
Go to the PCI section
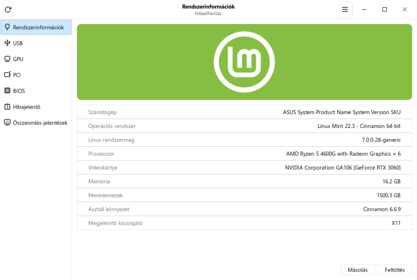(x=36, y=75)
